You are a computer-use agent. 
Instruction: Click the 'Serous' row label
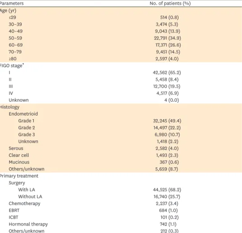pyautogui.click(x=16, y=148)
